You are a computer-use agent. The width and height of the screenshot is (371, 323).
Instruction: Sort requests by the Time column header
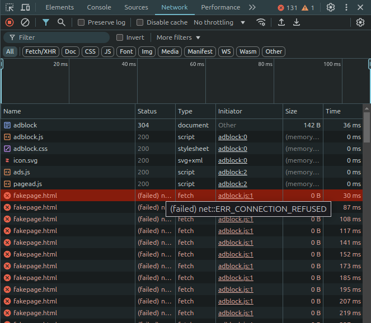point(343,111)
